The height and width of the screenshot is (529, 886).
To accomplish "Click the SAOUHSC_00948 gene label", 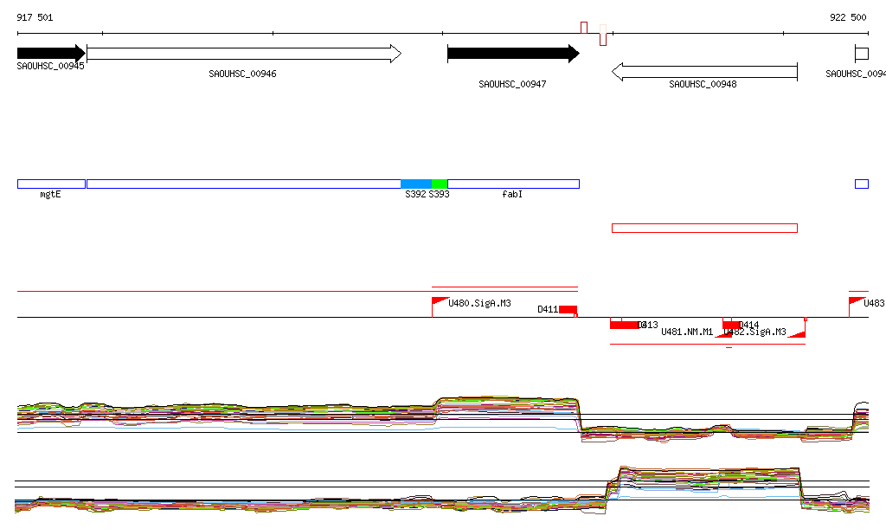I will click(703, 84).
